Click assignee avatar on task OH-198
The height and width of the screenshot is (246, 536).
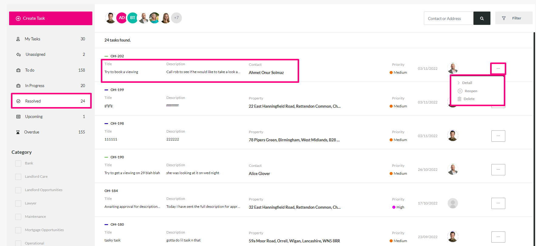(x=452, y=136)
